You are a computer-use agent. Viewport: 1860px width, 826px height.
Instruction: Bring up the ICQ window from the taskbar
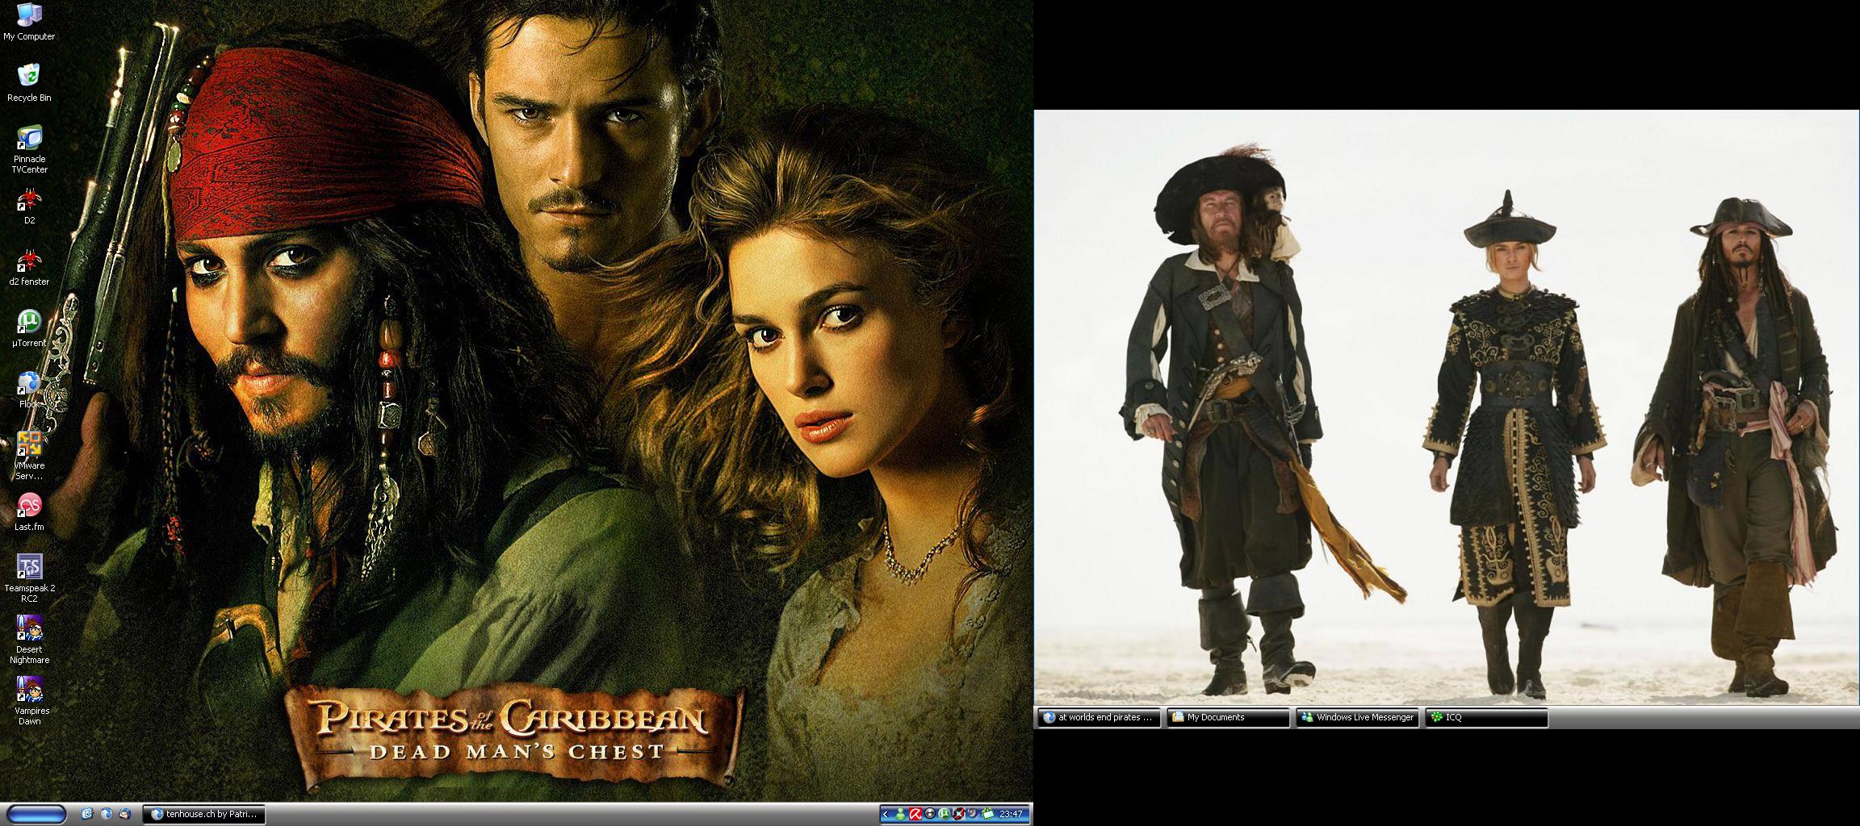(1486, 717)
